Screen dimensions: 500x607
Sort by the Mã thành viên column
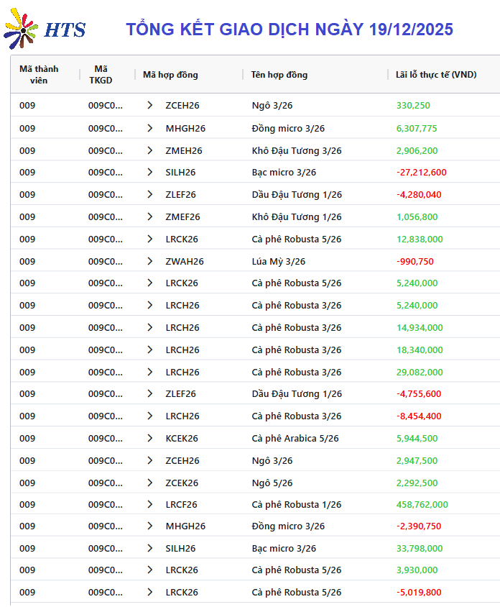[39, 75]
